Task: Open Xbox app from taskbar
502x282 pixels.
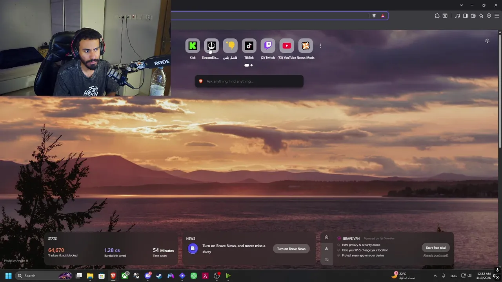Action: pyautogui.click(x=125, y=276)
